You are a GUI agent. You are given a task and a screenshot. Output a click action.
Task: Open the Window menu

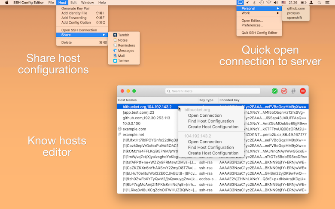[87, 3]
